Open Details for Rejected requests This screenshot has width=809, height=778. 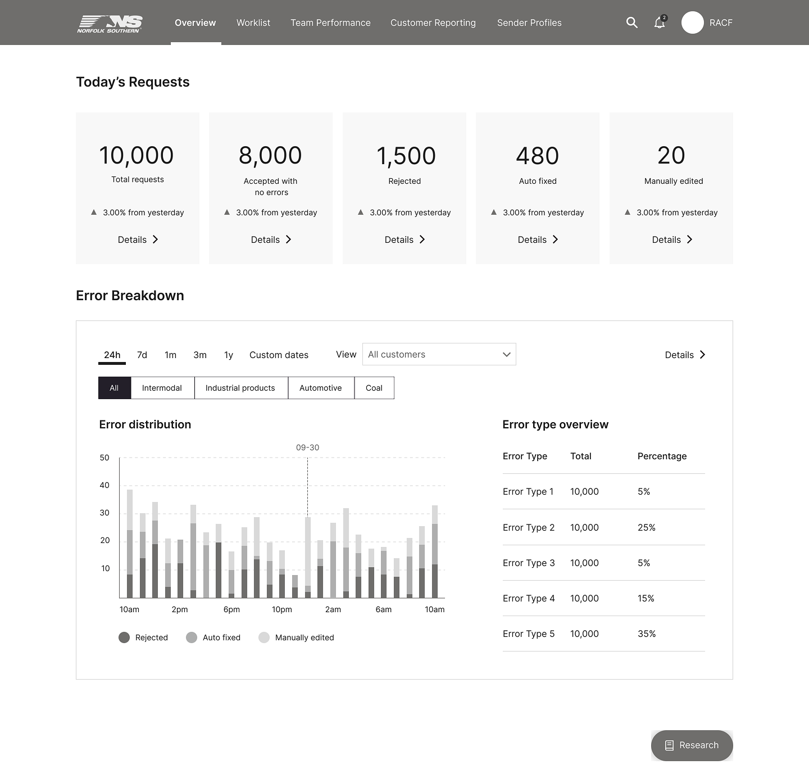[x=404, y=239]
